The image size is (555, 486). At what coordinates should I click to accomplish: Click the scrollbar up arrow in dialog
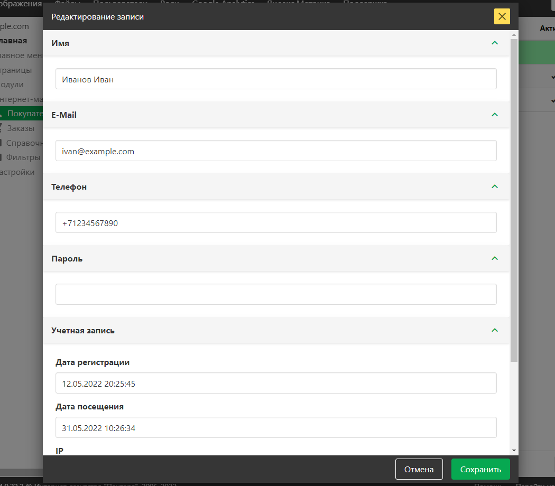tap(514, 35)
